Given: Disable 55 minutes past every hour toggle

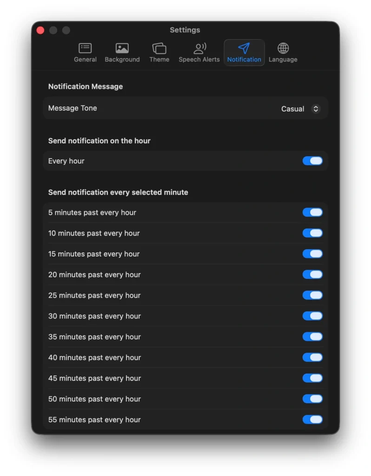Looking at the screenshot, I should 312,420.
